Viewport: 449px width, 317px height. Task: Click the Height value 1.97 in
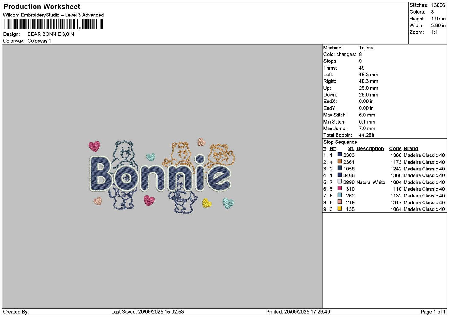438,19
